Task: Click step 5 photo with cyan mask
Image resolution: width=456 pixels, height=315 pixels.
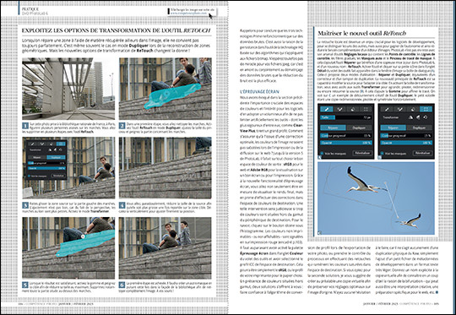Action: coord(68,248)
